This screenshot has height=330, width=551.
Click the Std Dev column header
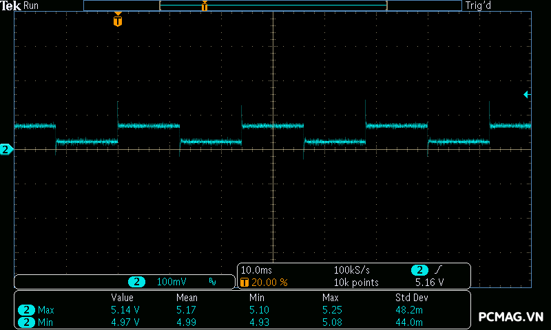tap(410, 298)
